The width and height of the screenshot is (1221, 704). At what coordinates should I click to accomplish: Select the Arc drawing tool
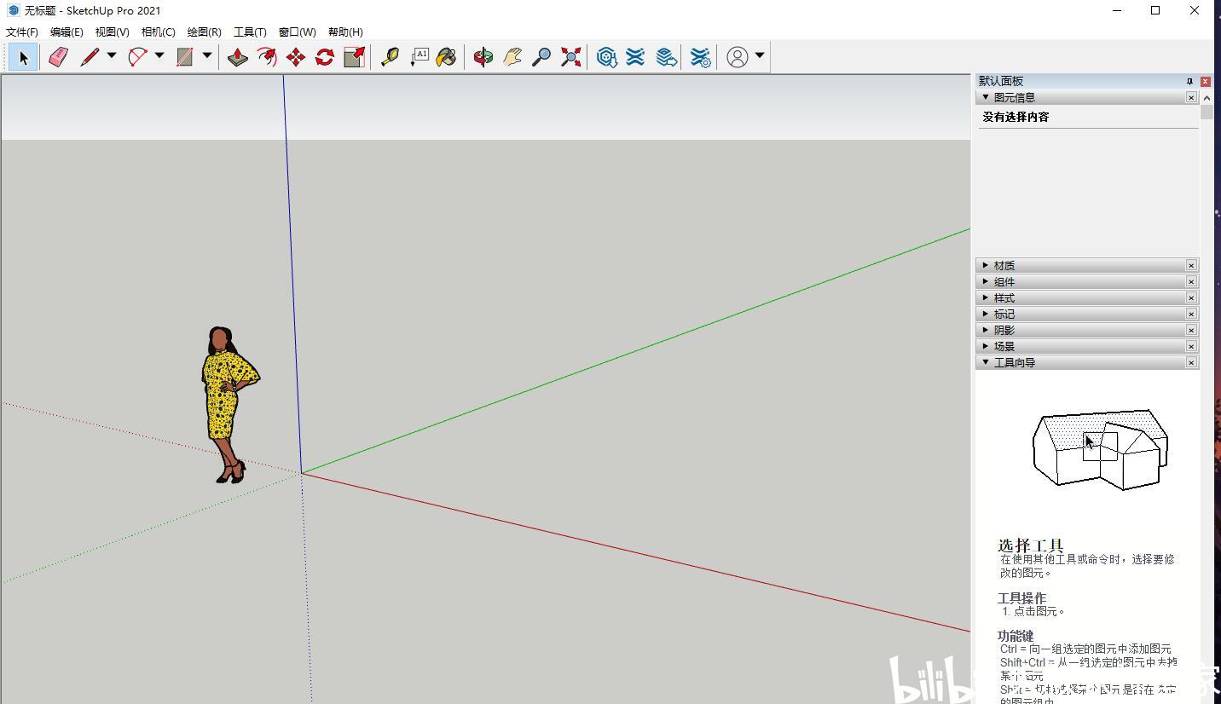tap(137, 57)
